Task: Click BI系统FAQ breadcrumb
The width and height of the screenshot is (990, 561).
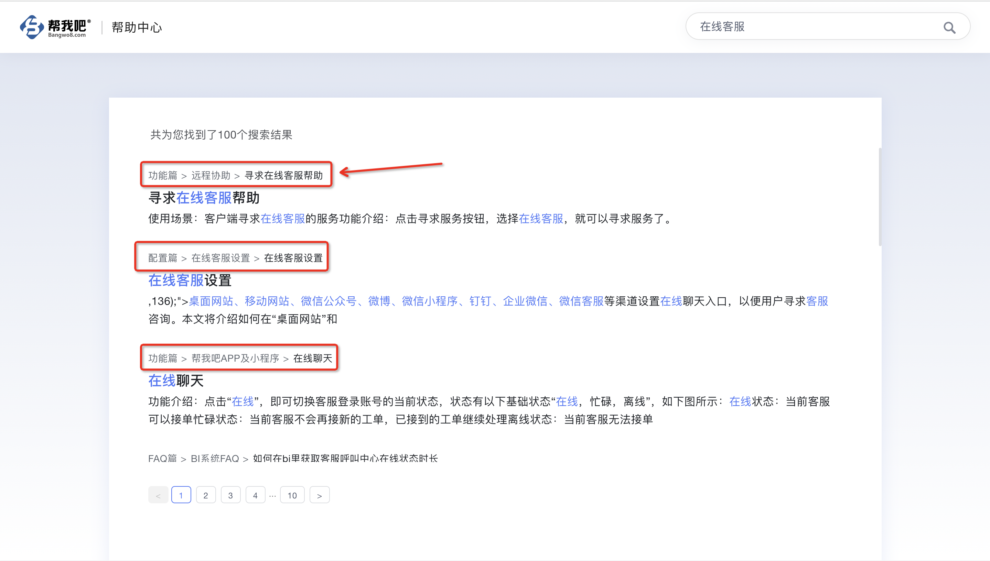Action: [x=215, y=459]
